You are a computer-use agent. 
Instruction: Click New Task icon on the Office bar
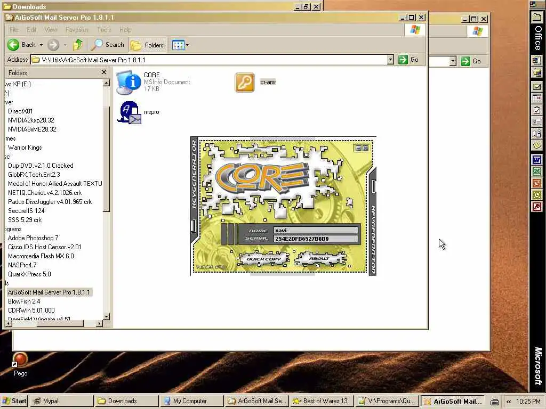537,111
